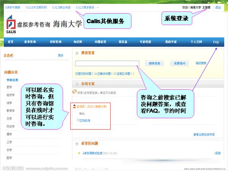Open the FAQ nav tab

[x=216, y=42]
